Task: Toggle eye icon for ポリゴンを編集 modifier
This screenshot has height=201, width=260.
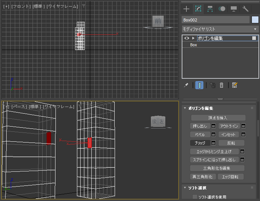Action: point(186,38)
